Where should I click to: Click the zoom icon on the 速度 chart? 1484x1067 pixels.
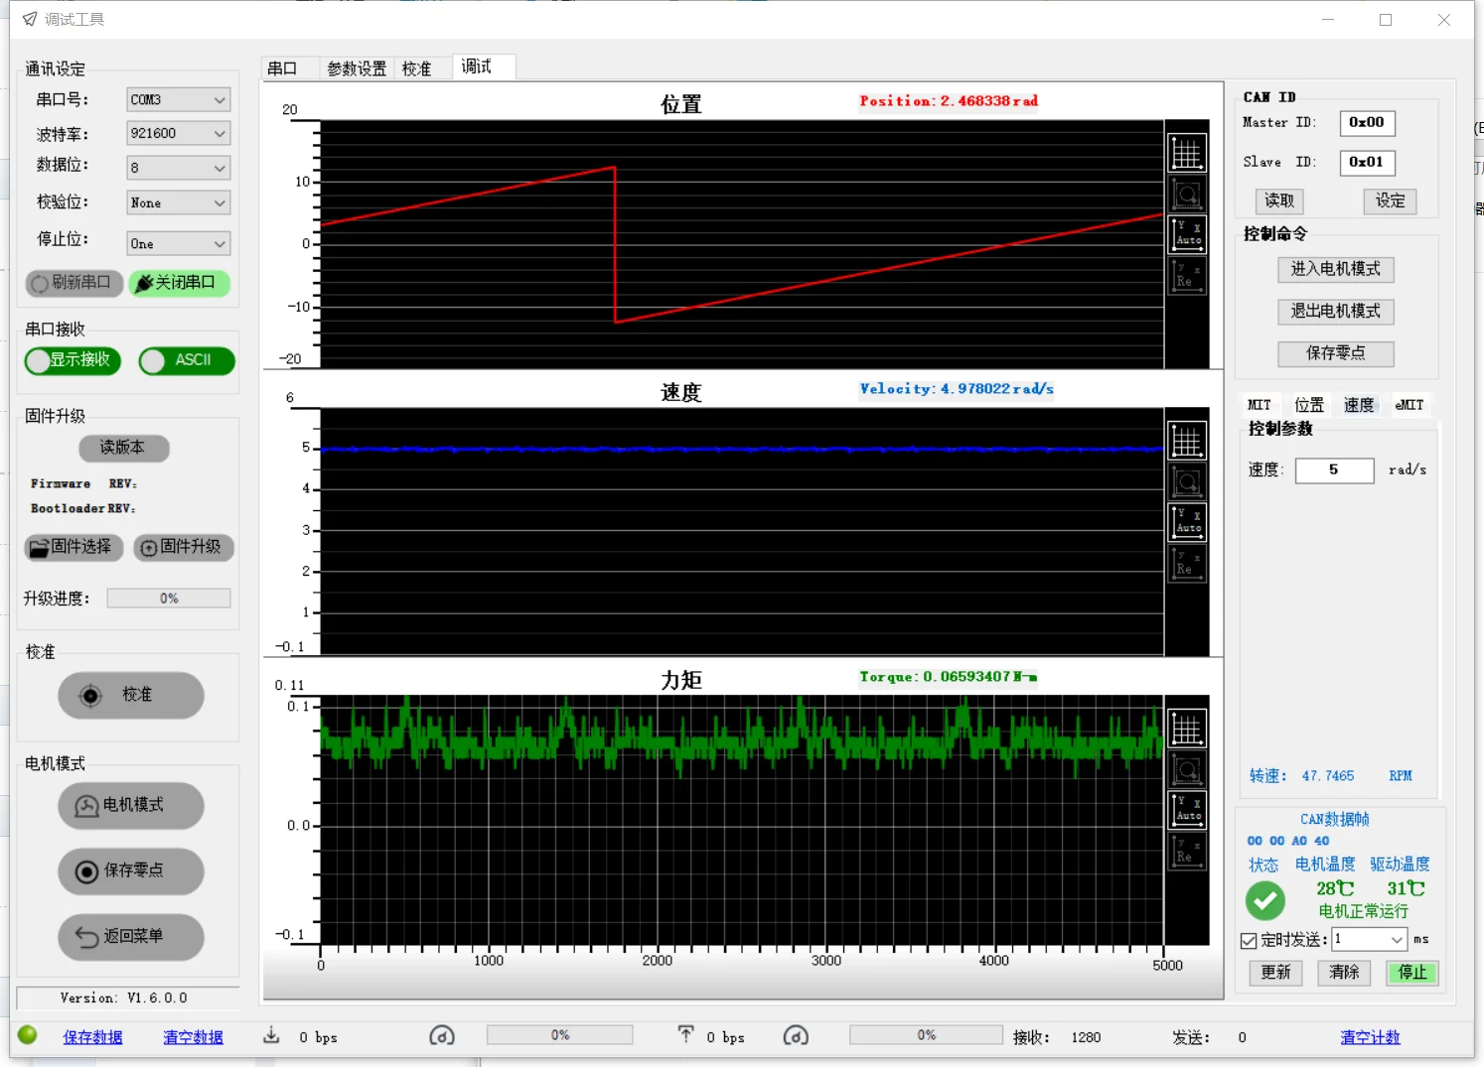[x=1186, y=482]
